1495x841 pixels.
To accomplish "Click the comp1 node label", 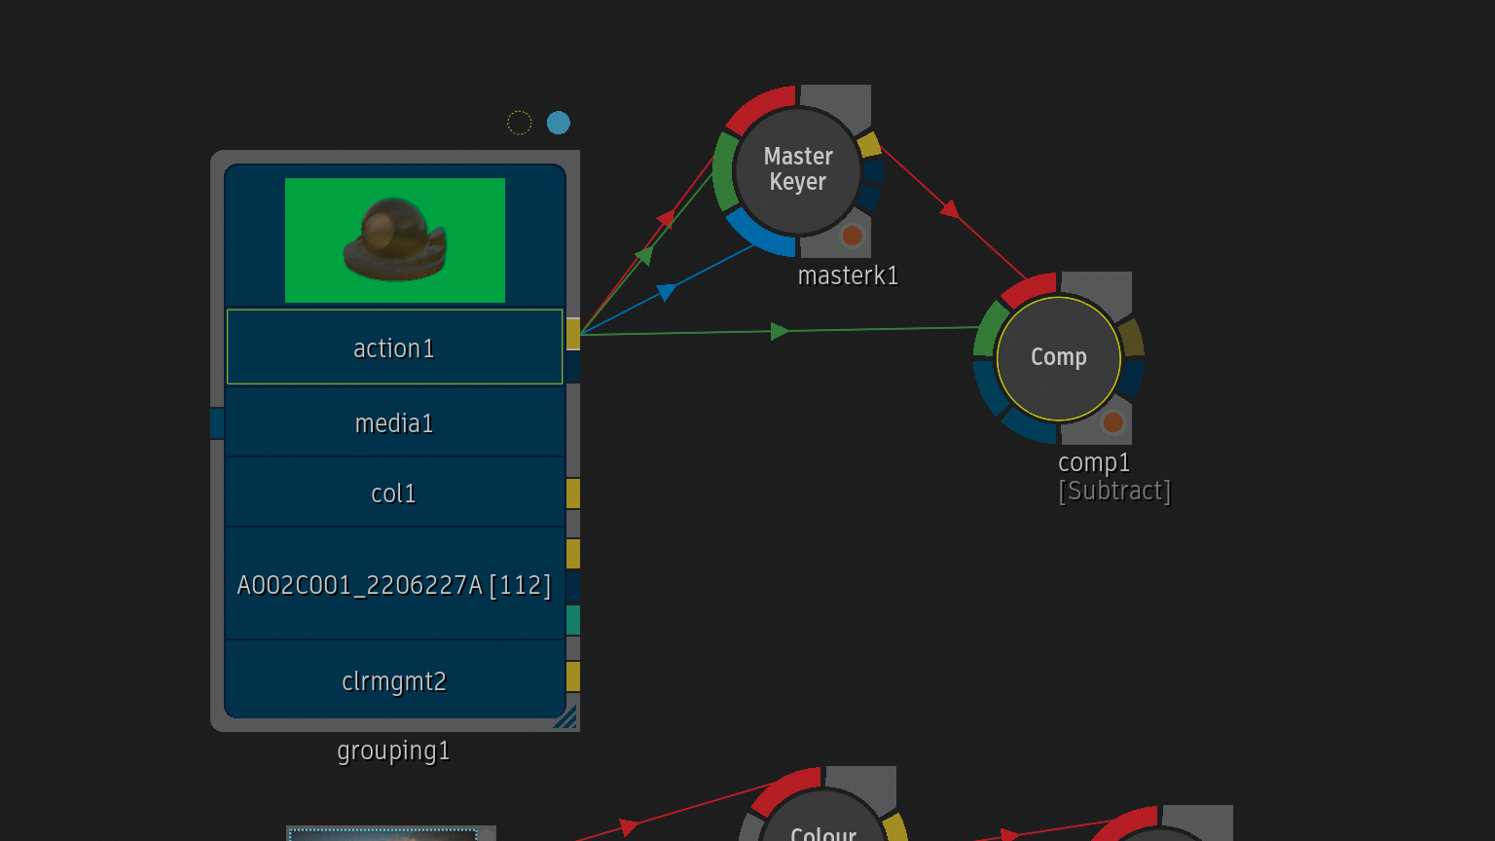I will point(1094,462).
